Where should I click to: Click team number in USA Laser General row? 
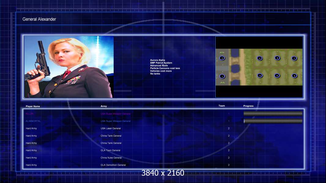point(229,128)
